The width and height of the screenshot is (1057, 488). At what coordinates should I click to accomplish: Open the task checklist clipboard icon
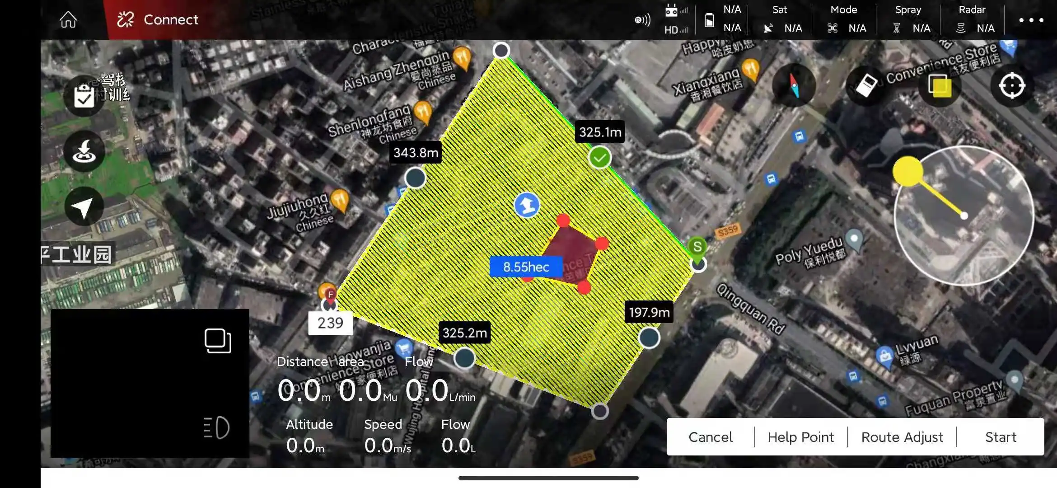click(x=84, y=96)
